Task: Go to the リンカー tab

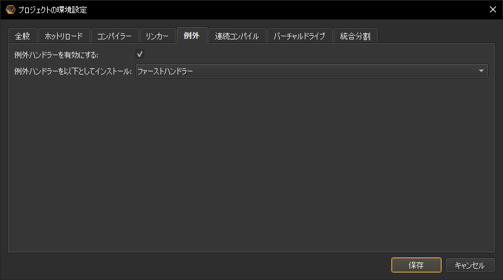Action: coord(157,36)
